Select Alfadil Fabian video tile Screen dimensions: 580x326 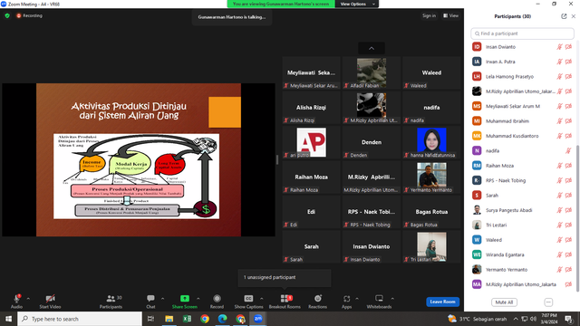[372, 73]
